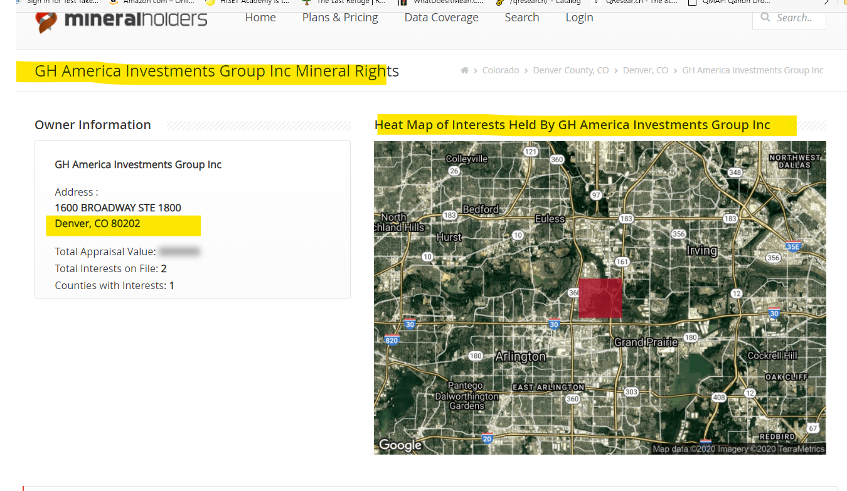Screen dimensions: 847x491
Task: Click the breadcrumb home icon
Action: (464, 70)
